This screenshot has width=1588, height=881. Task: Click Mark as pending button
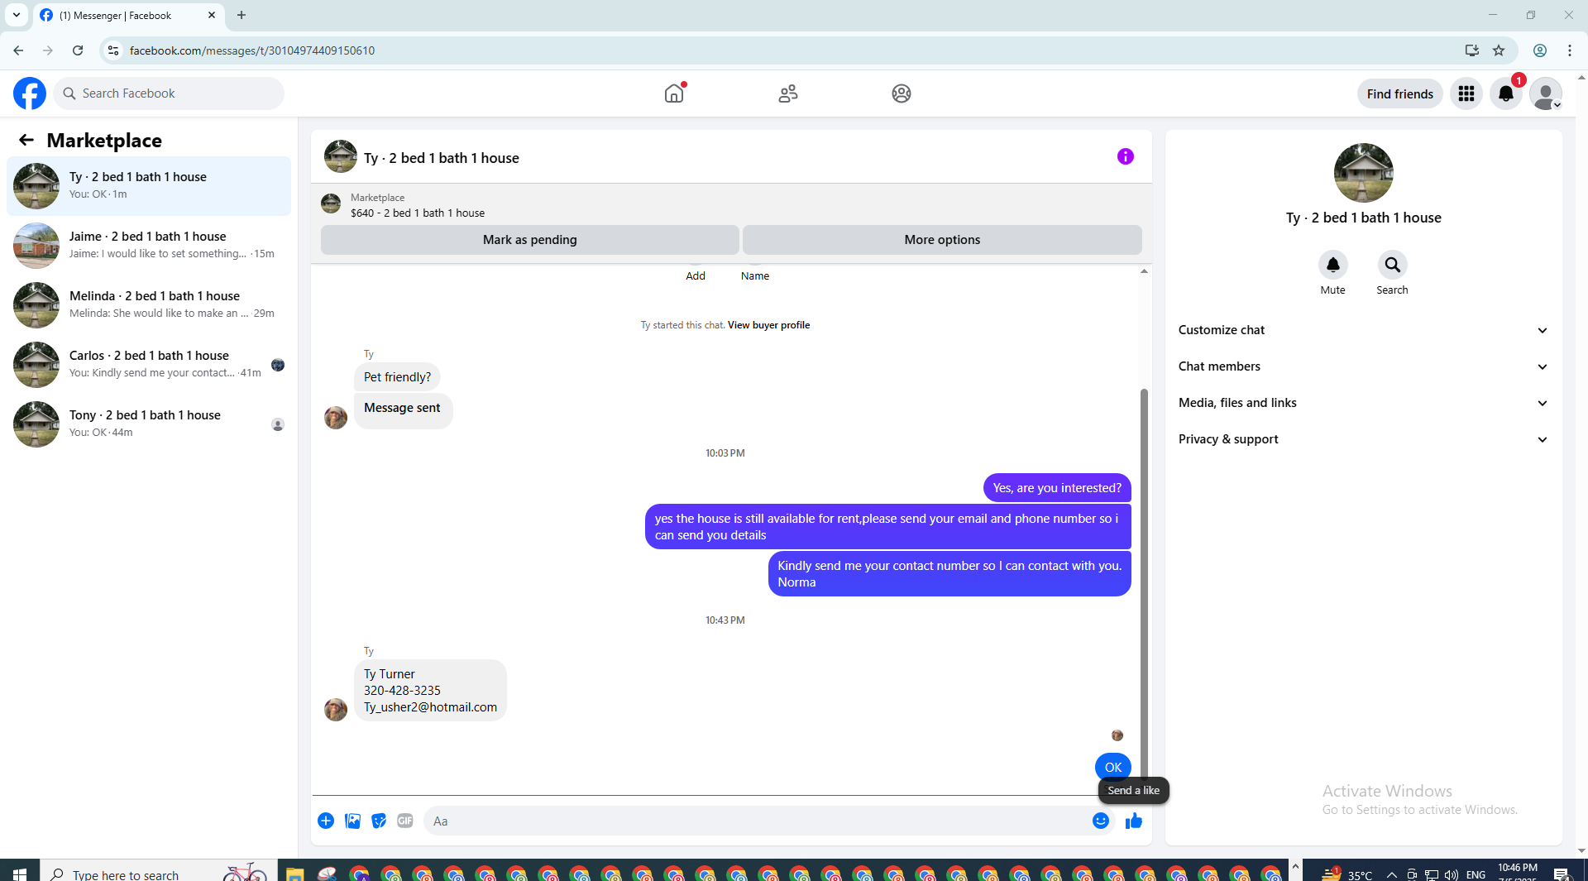pos(529,240)
